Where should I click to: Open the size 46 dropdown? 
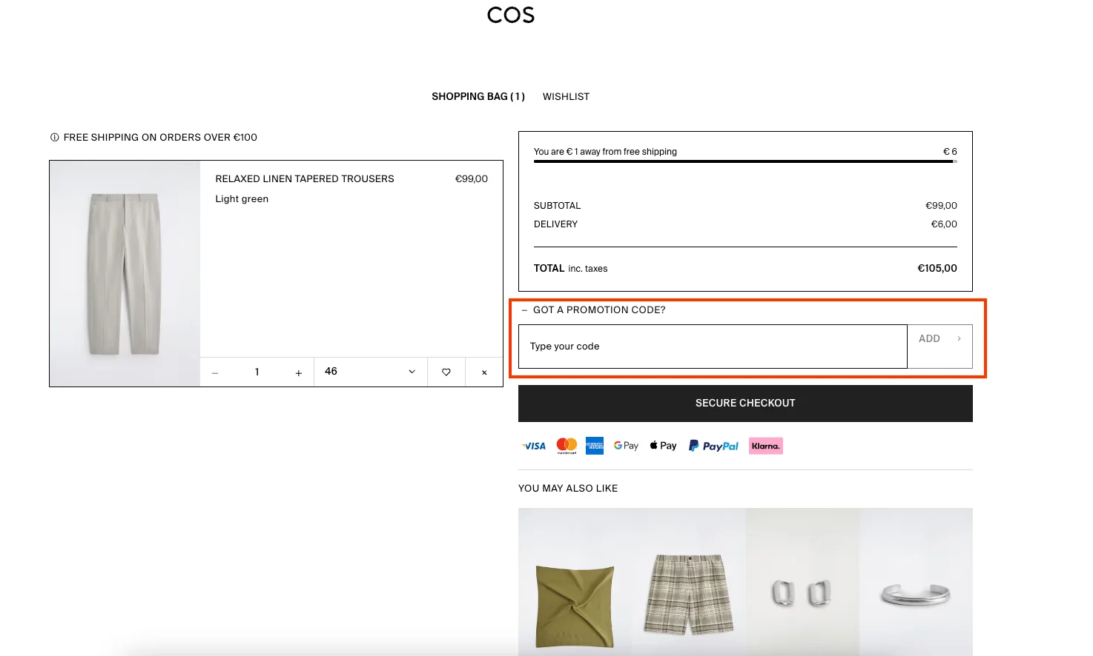pos(371,372)
